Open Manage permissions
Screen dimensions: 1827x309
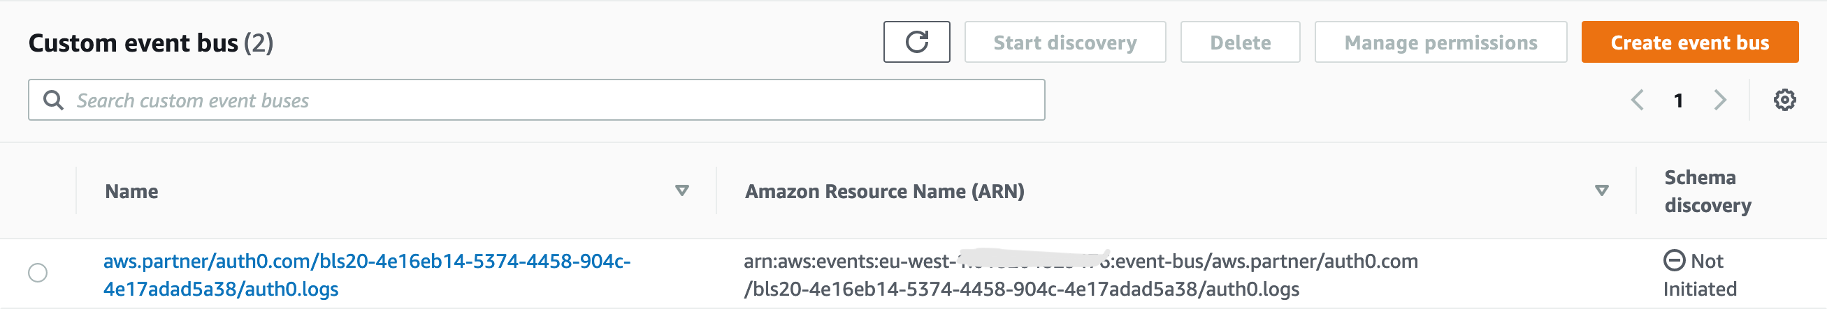tap(1440, 43)
